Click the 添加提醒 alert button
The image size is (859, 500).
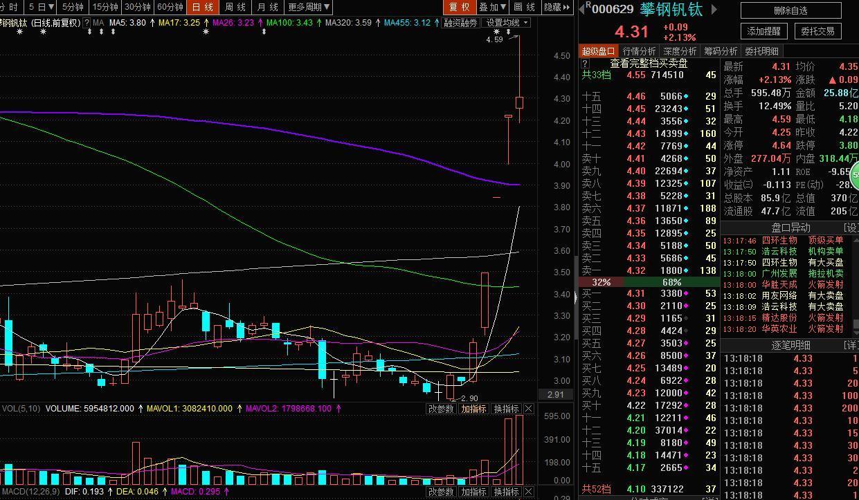point(764,31)
